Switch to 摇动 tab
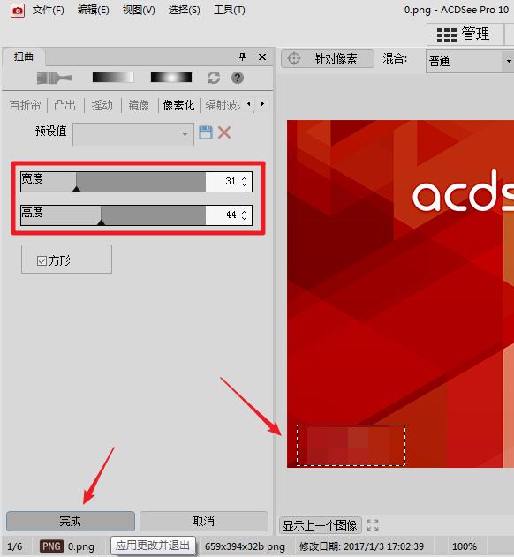514x557 pixels. (102, 106)
